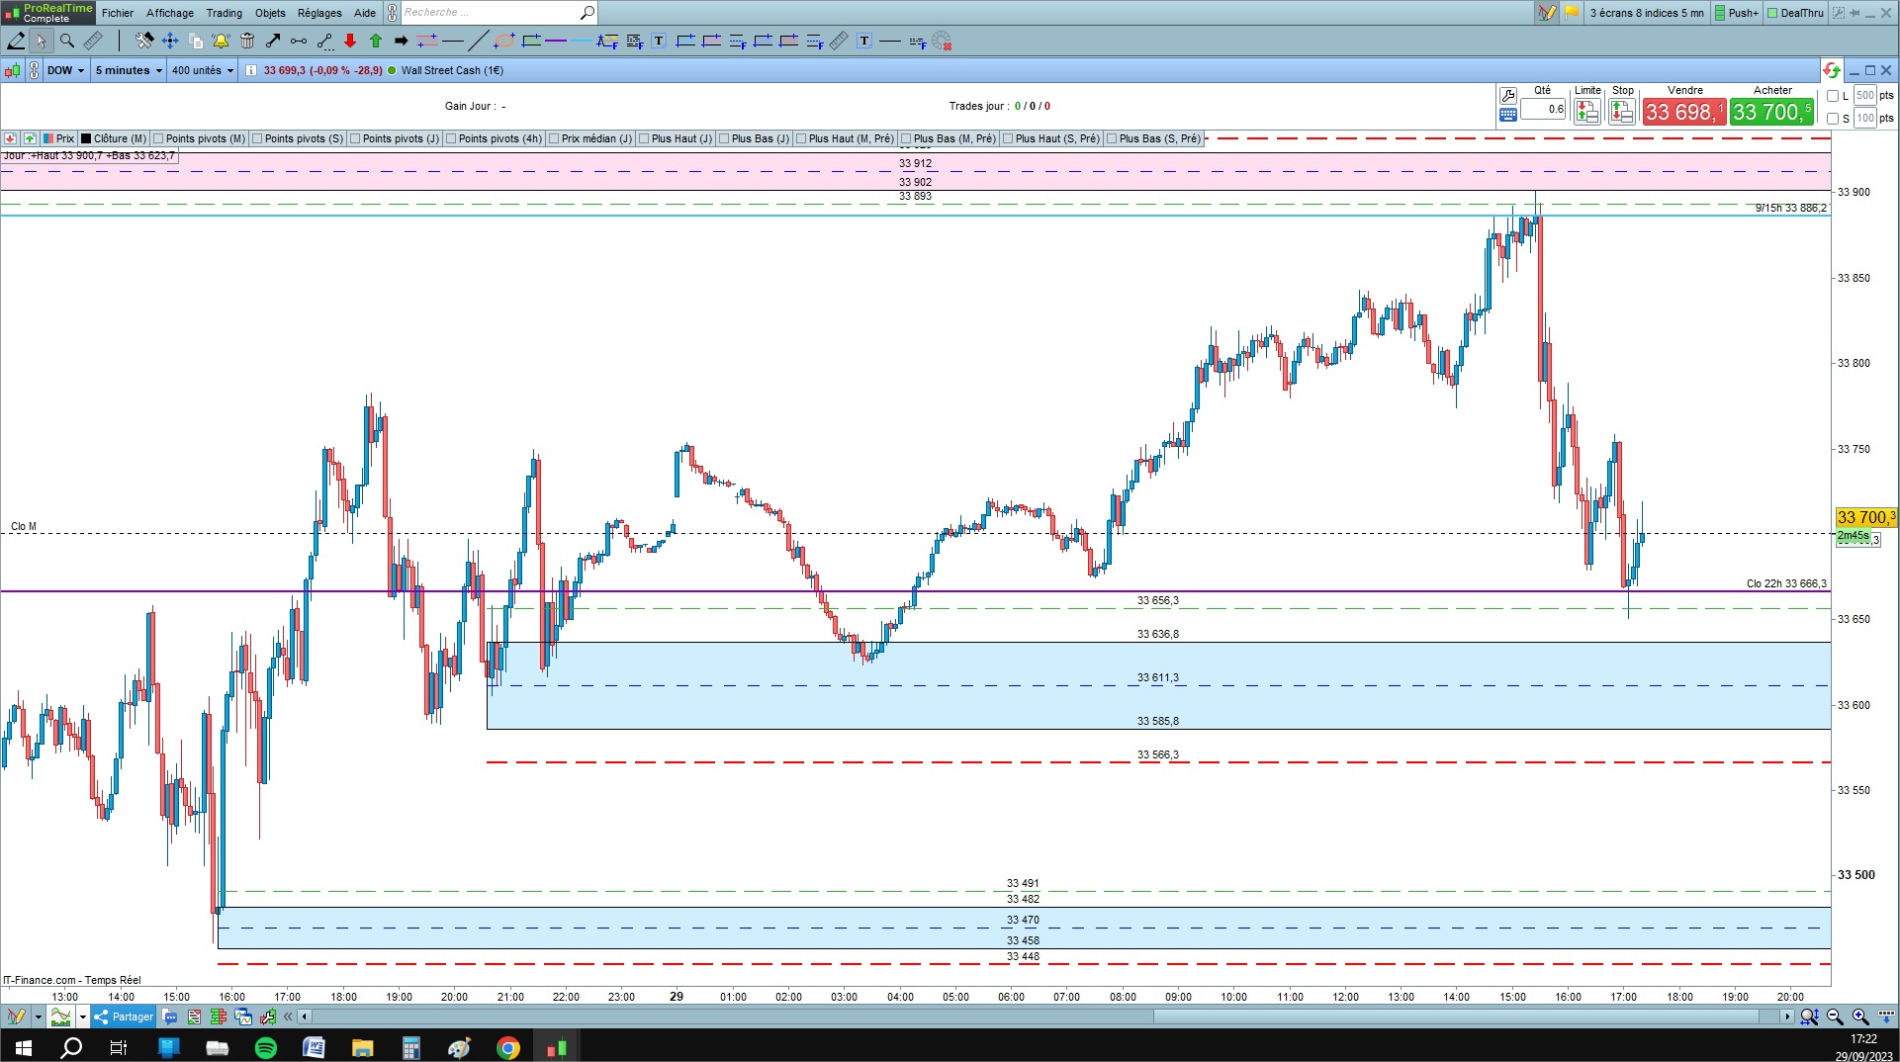Select the black diagonal arrow tool

pyautogui.click(x=273, y=41)
